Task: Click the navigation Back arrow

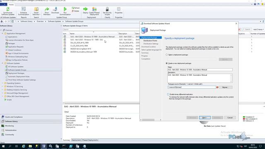Action: point(2,22)
